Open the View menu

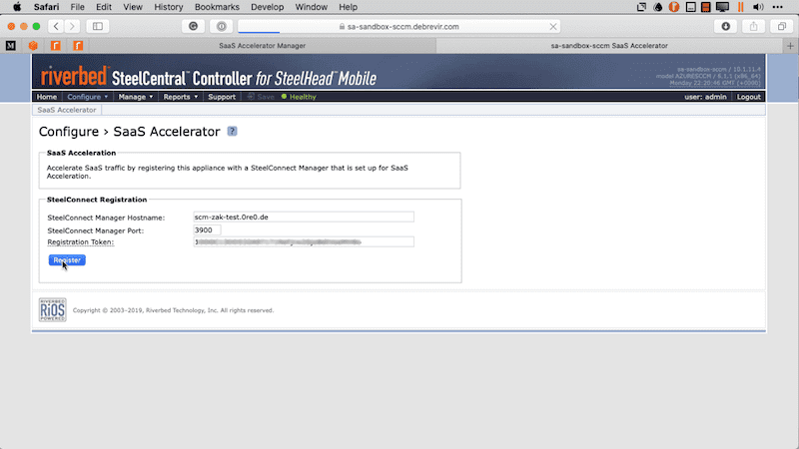click(x=133, y=7)
